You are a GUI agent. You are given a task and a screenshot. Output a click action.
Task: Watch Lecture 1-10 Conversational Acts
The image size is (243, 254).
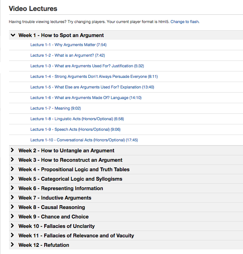pos(84,140)
